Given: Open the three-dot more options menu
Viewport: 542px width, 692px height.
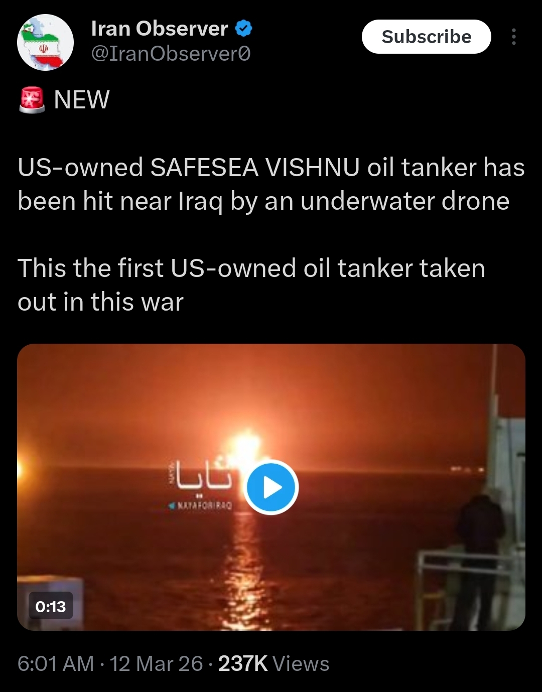Looking at the screenshot, I should pos(513,37).
